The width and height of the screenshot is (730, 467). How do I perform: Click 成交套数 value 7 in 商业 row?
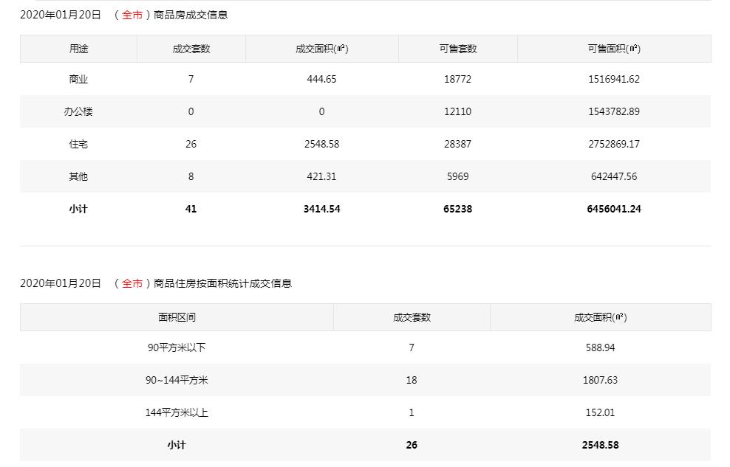click(x=191, y=79)
